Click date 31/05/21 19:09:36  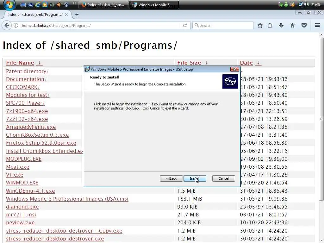pos(264,199)
